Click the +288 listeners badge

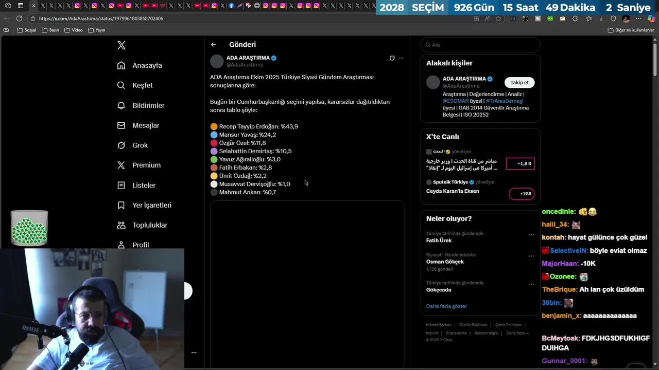pos(522,194)
